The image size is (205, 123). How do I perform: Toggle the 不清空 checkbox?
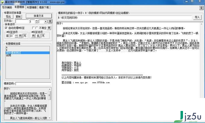tap(36, 28)
